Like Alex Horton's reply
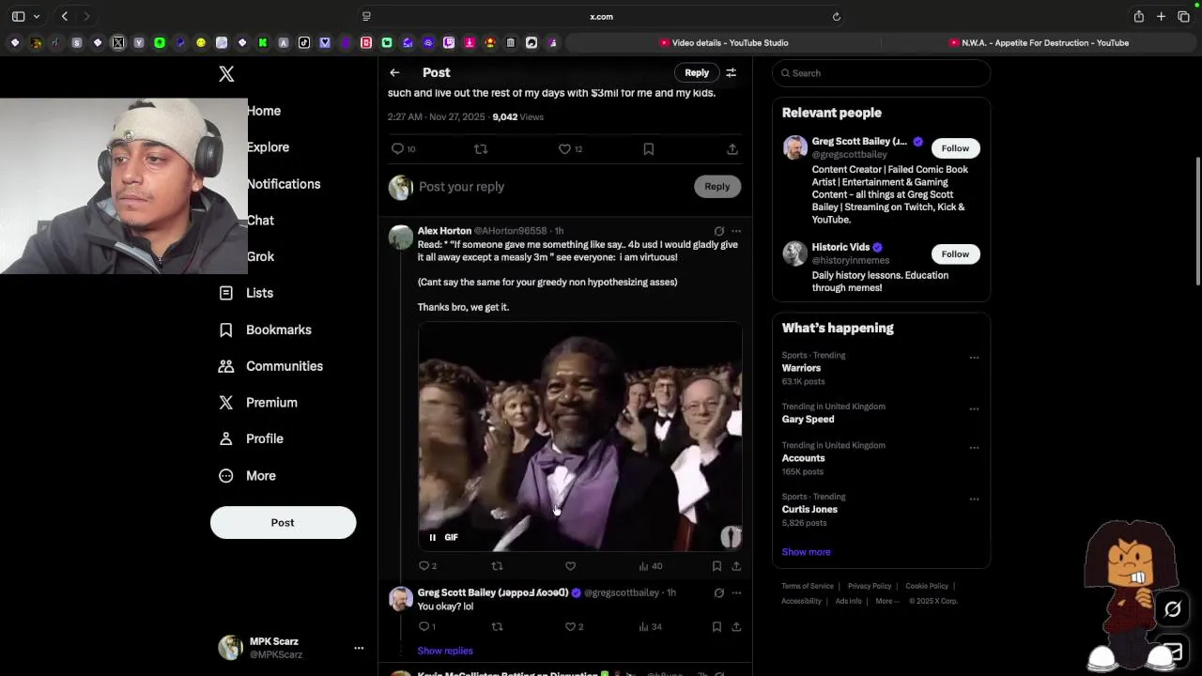Viewport: 1202px width, 676px height. pos(570,566)
